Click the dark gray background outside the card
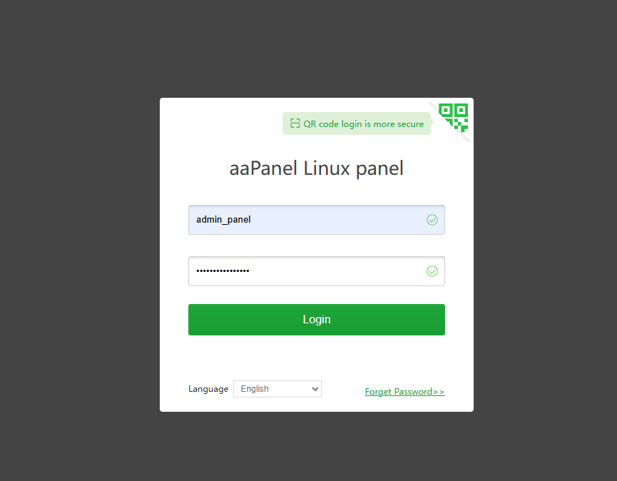 (x=78, y=236)
